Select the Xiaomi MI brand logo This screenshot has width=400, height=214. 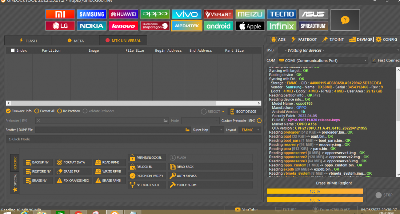click(x=60, y=14)
